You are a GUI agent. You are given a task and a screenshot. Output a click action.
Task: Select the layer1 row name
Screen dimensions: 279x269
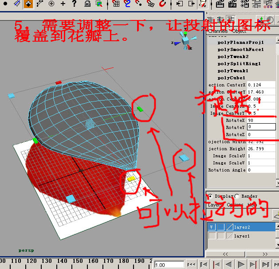242,236
